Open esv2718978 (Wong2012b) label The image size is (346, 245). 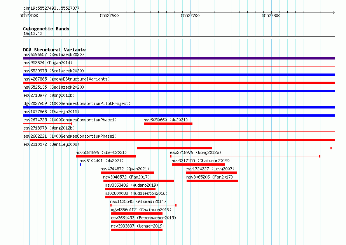(49, 128)
